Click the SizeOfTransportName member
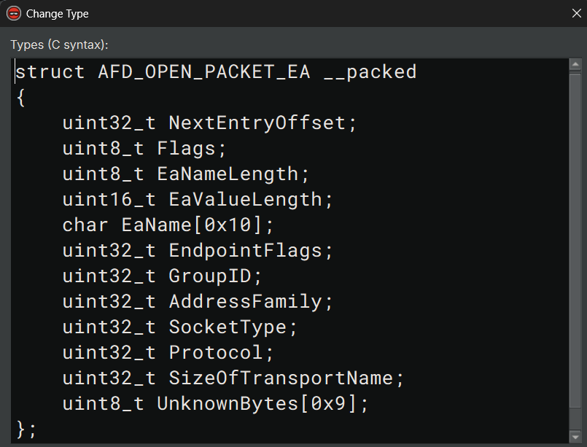 pyautogui.click(x=281, y=378)
